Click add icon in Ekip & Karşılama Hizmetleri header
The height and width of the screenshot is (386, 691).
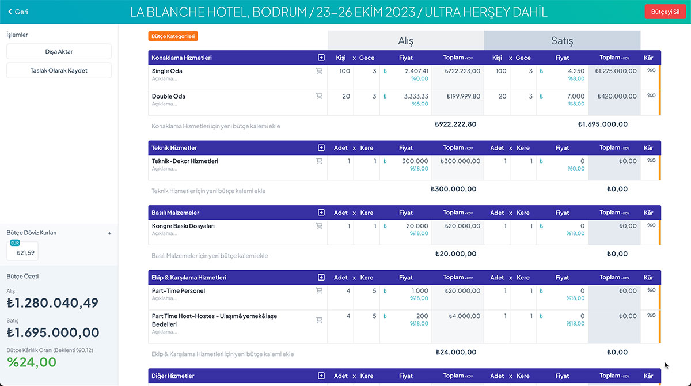point(321,278)
